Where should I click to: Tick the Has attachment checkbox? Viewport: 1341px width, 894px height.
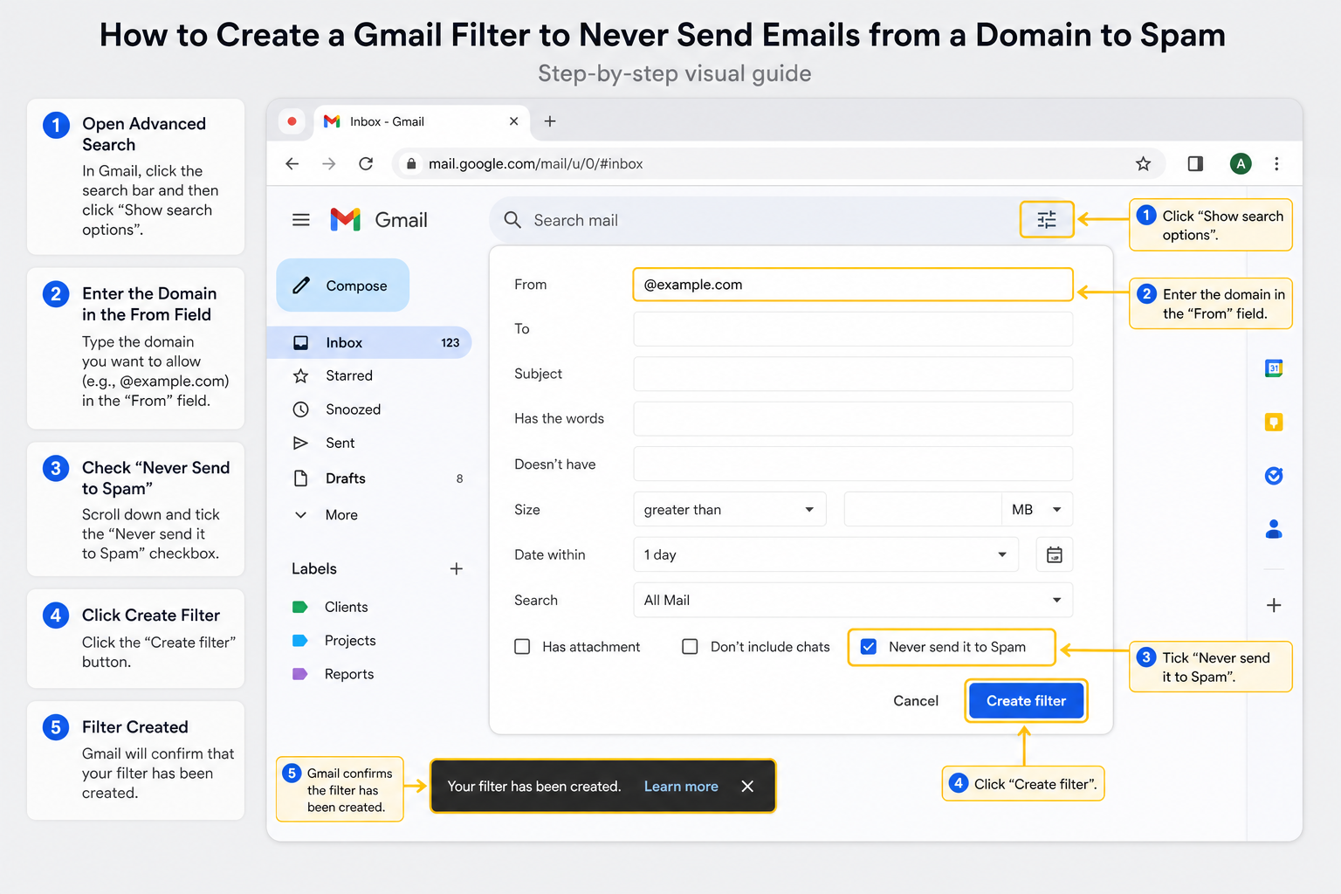pos(522,647)
